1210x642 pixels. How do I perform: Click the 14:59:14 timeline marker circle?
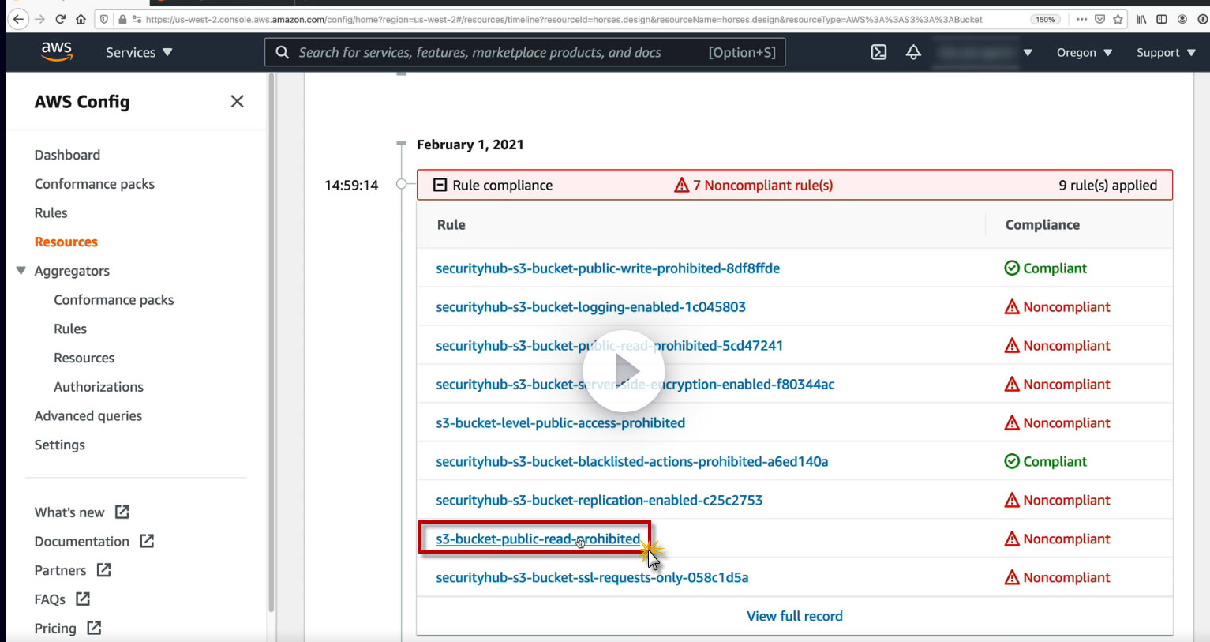(402, 184)
